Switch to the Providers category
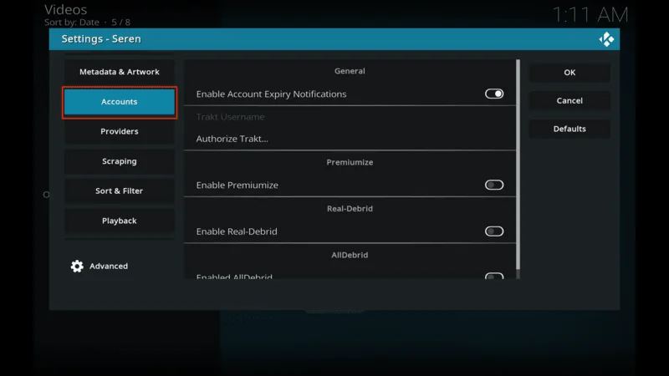The width and height of the screenshot is (669, 376). tap(120, 131)
